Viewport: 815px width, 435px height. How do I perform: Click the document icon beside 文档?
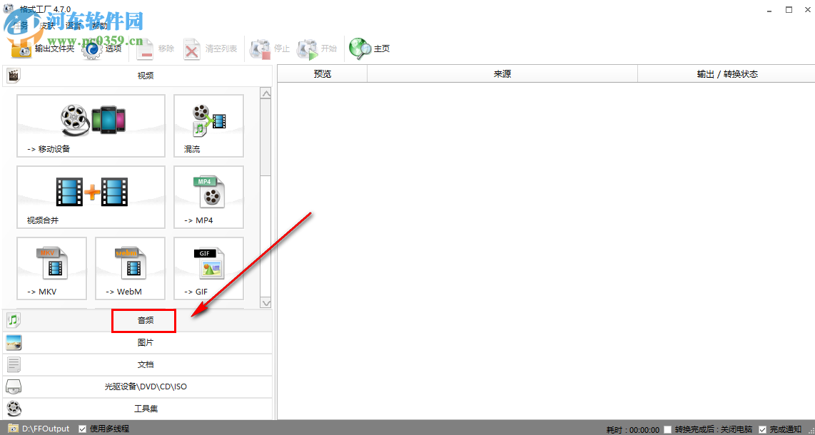(14, 364)
